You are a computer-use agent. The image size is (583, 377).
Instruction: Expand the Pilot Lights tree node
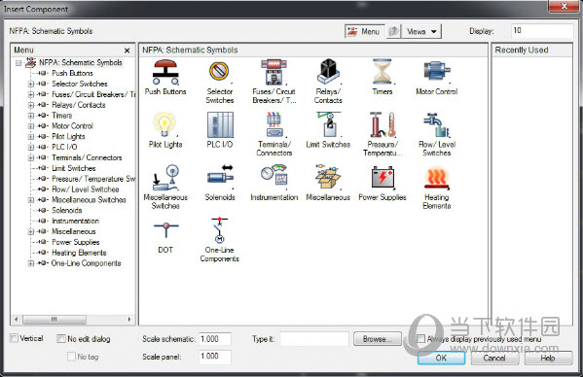pos(31,137)
